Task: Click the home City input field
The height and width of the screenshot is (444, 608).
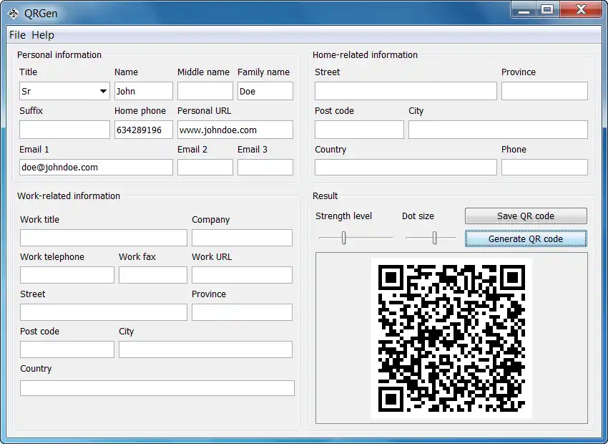Action: (498, 130)
